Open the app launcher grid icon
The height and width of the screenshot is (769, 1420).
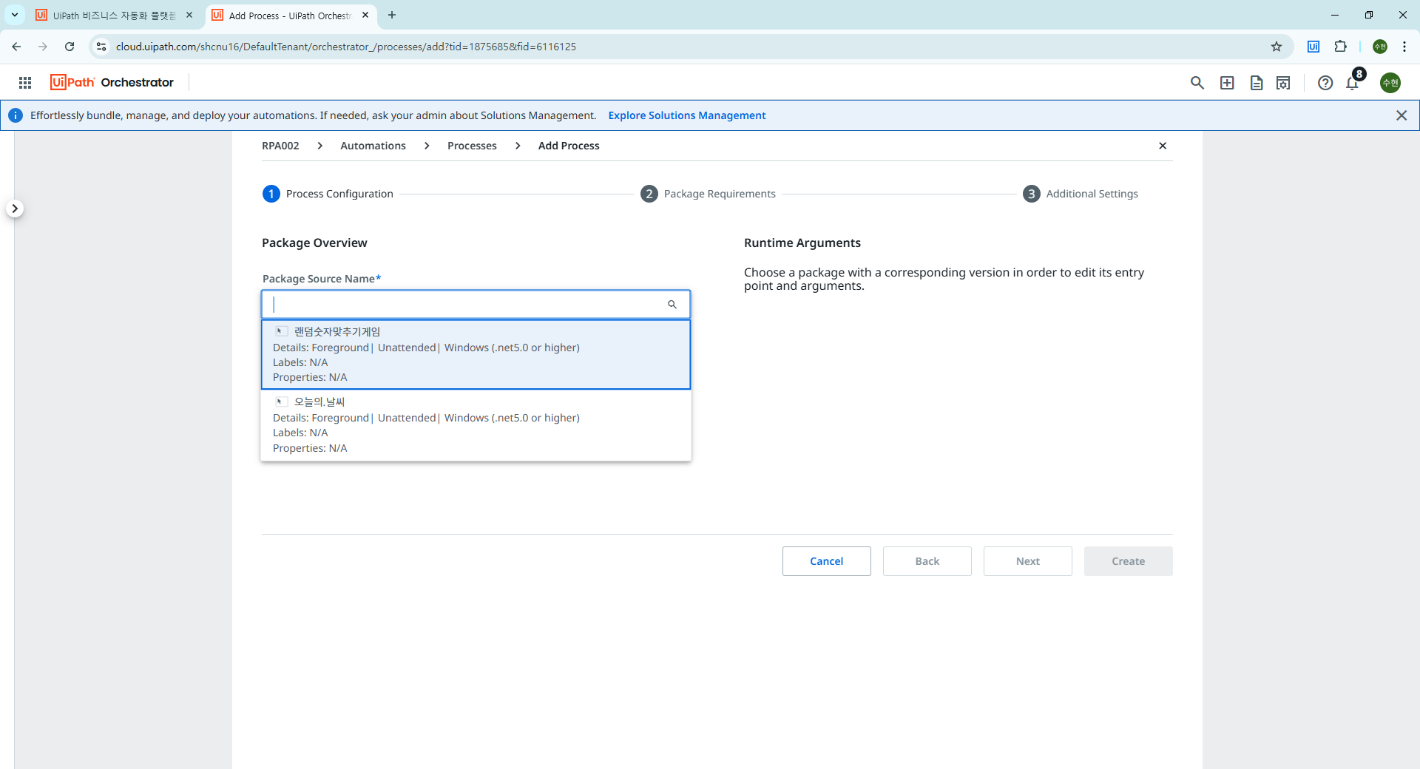tap(25, 83)
